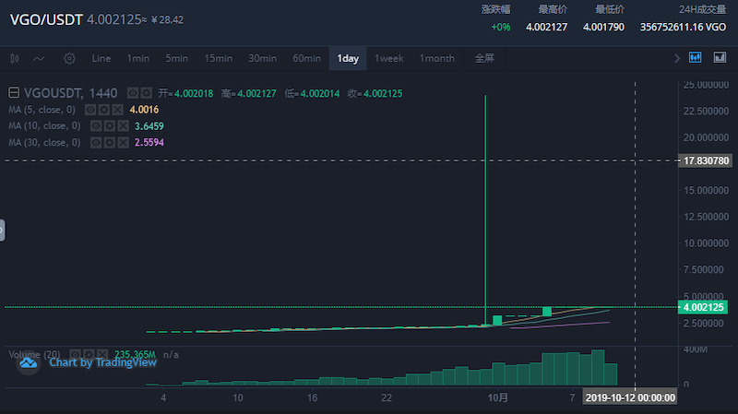Toggle visibility of VGOUSDT main series
Viewport: 738px width, 414px height.
coord(133,93)
